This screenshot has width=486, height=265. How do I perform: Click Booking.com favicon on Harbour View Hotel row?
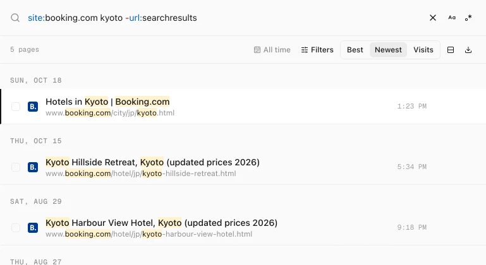(33, 228)
